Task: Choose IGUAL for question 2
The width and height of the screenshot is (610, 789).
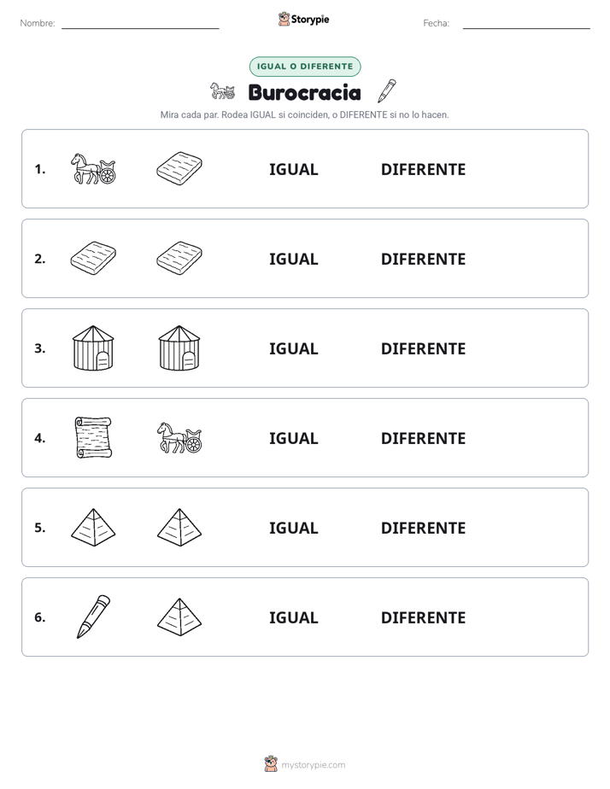Action: point(293,259)
